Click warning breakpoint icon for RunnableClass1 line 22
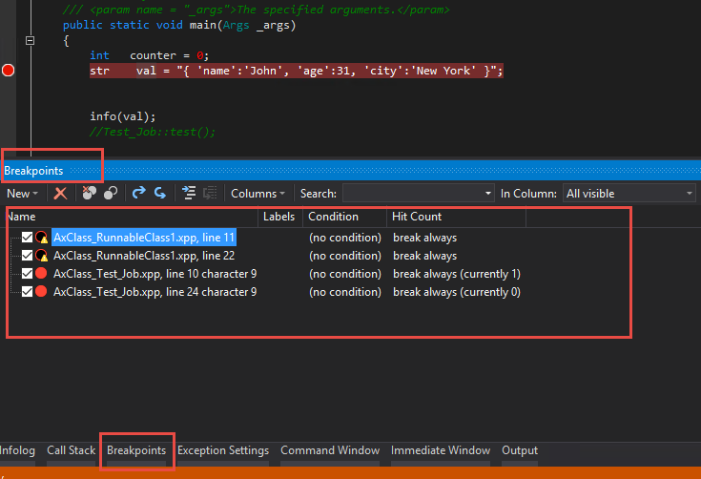 click(42, 256)
